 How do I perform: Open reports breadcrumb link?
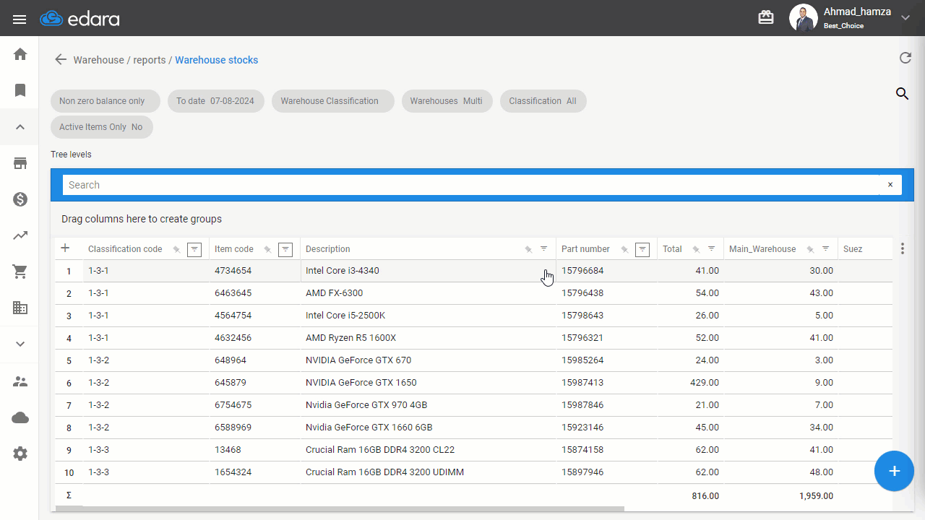click(150, 60)
